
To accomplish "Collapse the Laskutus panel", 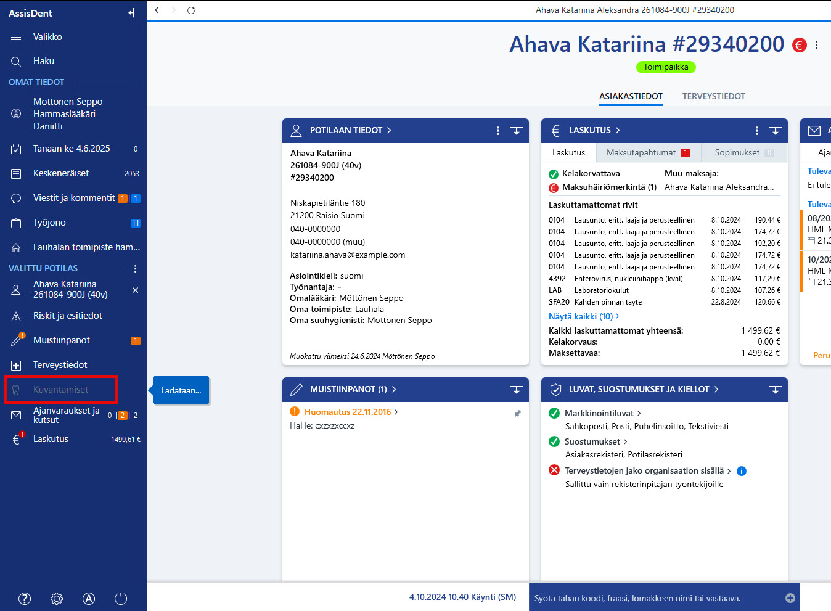I will [776, 131].
